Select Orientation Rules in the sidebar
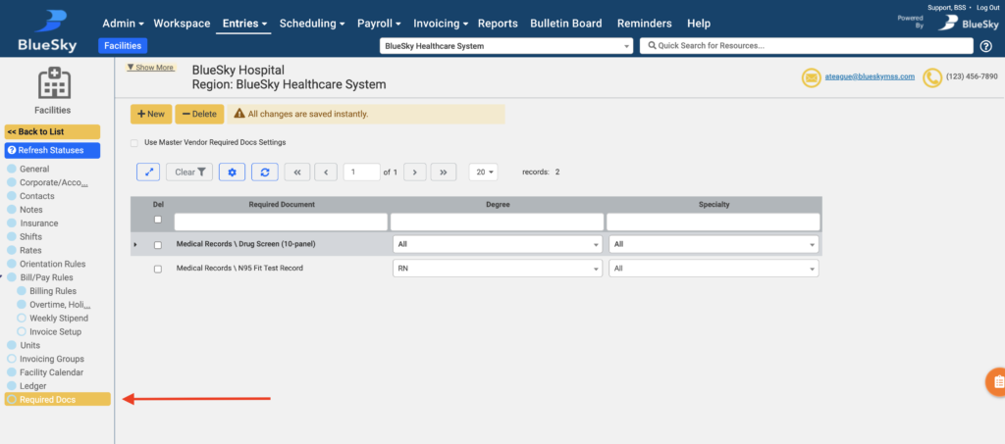Image resolution: width=1005 pixels, height=444 pixels. click(x=52, y=264)
